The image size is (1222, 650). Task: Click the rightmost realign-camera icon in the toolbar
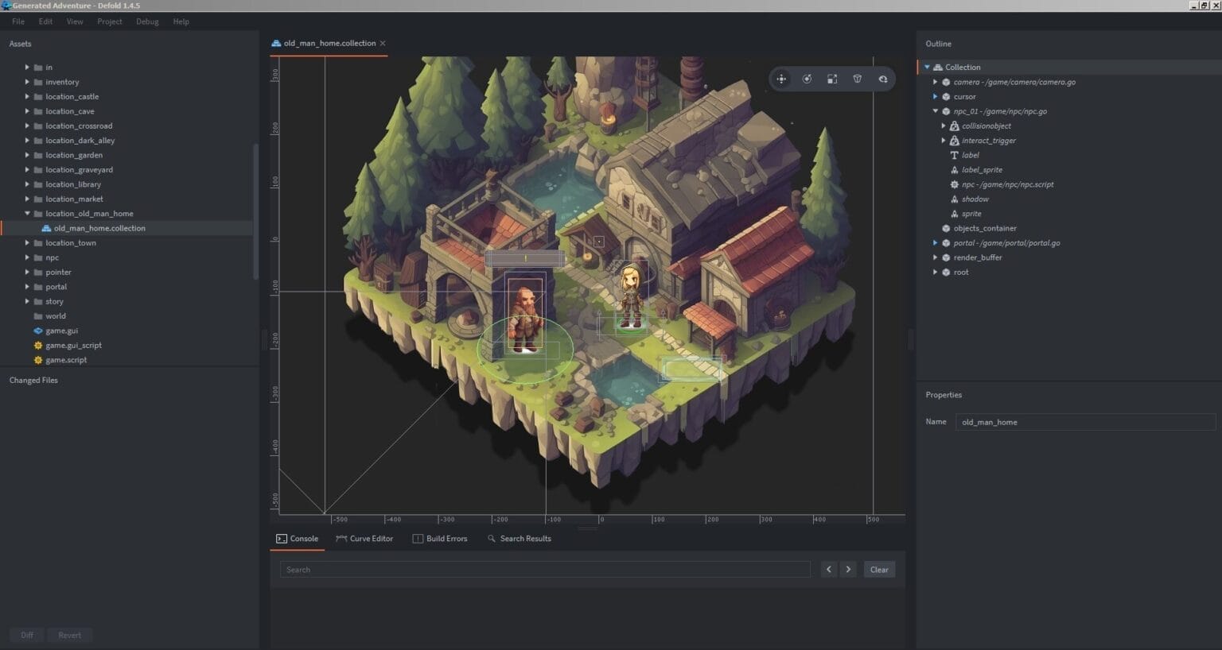[883, 79]
